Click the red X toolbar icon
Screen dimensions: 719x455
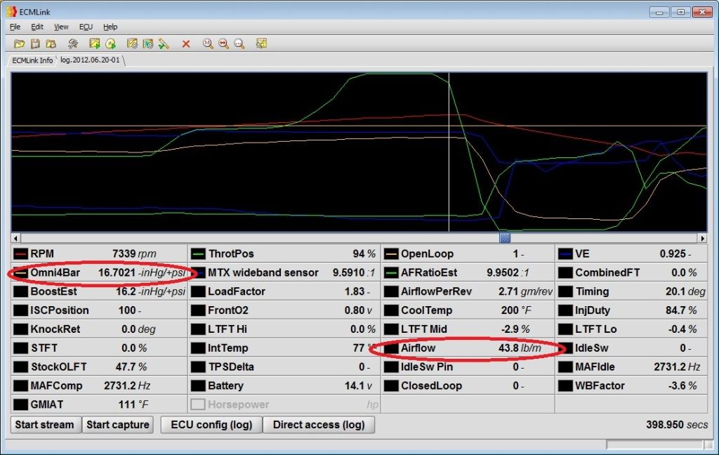(x=185, y=44)
